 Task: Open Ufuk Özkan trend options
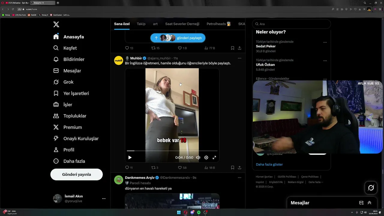pyautogui.click(x=325, y=61)
